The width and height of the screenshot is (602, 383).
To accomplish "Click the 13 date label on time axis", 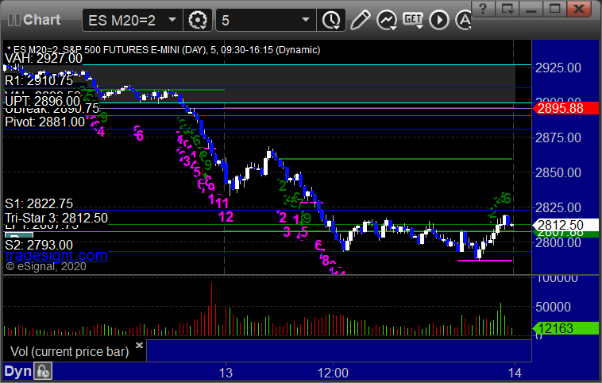I will tap(226, 373).
